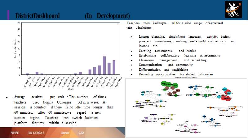The width and height of the screenshot is (248, 139).
Task: Click the '60 minutes; after 60 minutes' line
Action: coord(58,112)
